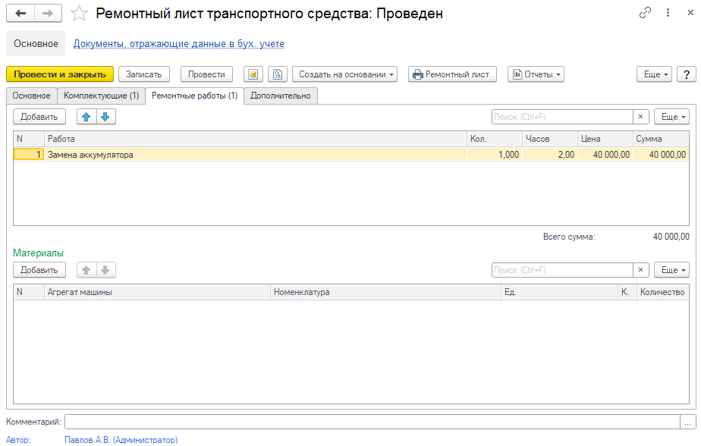This screenshot has height=446, width=701.
Task: Click into the Комментарий input field
Action: [372, 422]
